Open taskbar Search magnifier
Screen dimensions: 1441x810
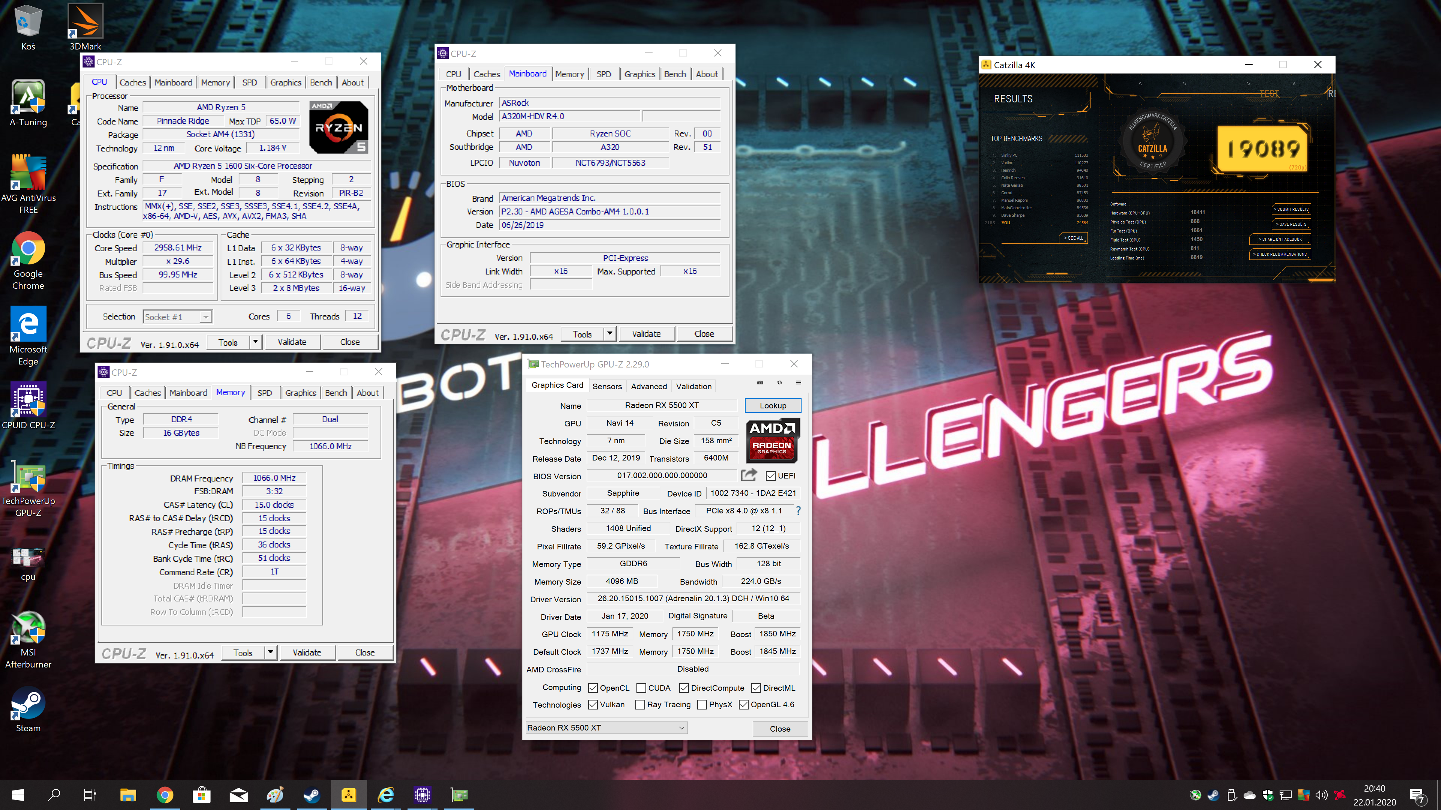point(54,795)
